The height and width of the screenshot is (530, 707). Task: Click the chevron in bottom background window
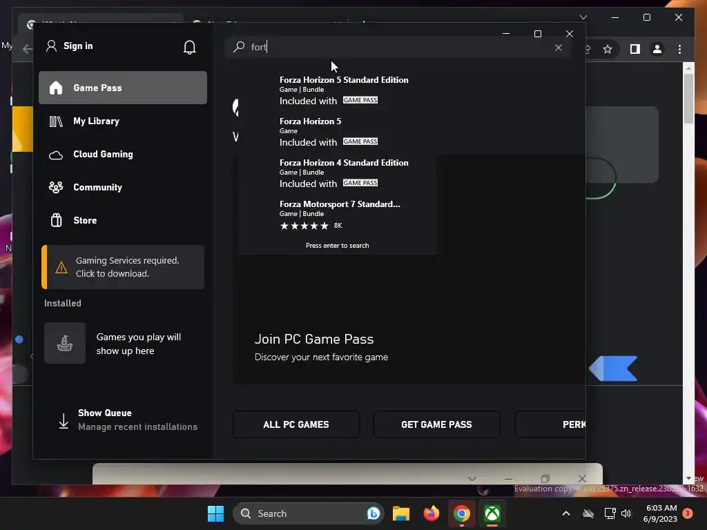click(x=472, y=478)
